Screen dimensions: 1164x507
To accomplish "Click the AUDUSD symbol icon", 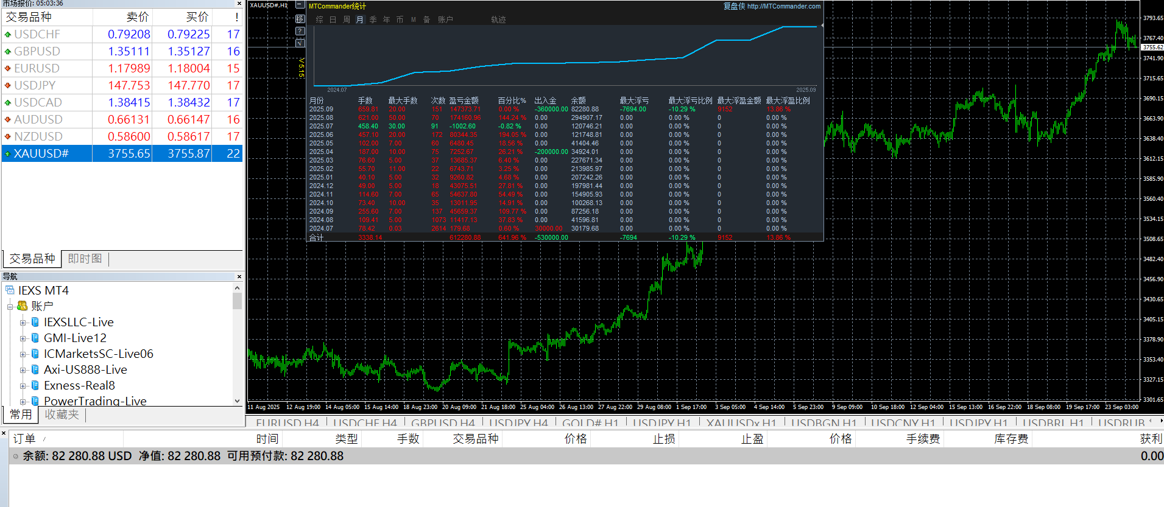I will (x=8, y=120).
